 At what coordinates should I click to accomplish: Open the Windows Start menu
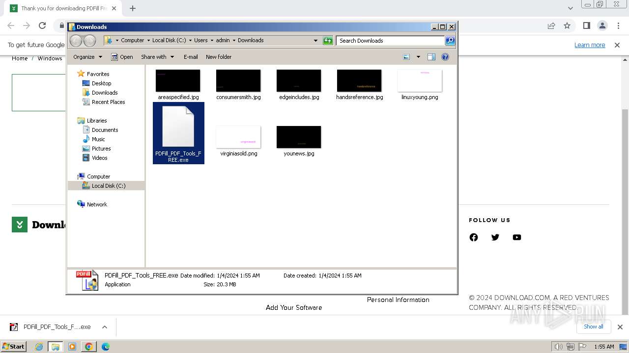(x=13, y=347)
